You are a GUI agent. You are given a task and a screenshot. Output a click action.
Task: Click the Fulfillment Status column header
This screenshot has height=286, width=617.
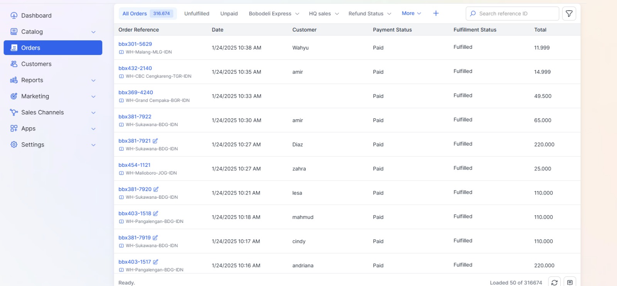tap(475, 30)
